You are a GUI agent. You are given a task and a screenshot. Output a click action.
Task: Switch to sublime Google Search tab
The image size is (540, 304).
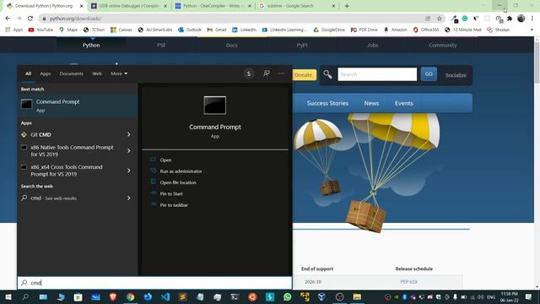pyautogui.click(x=297, y=6)
